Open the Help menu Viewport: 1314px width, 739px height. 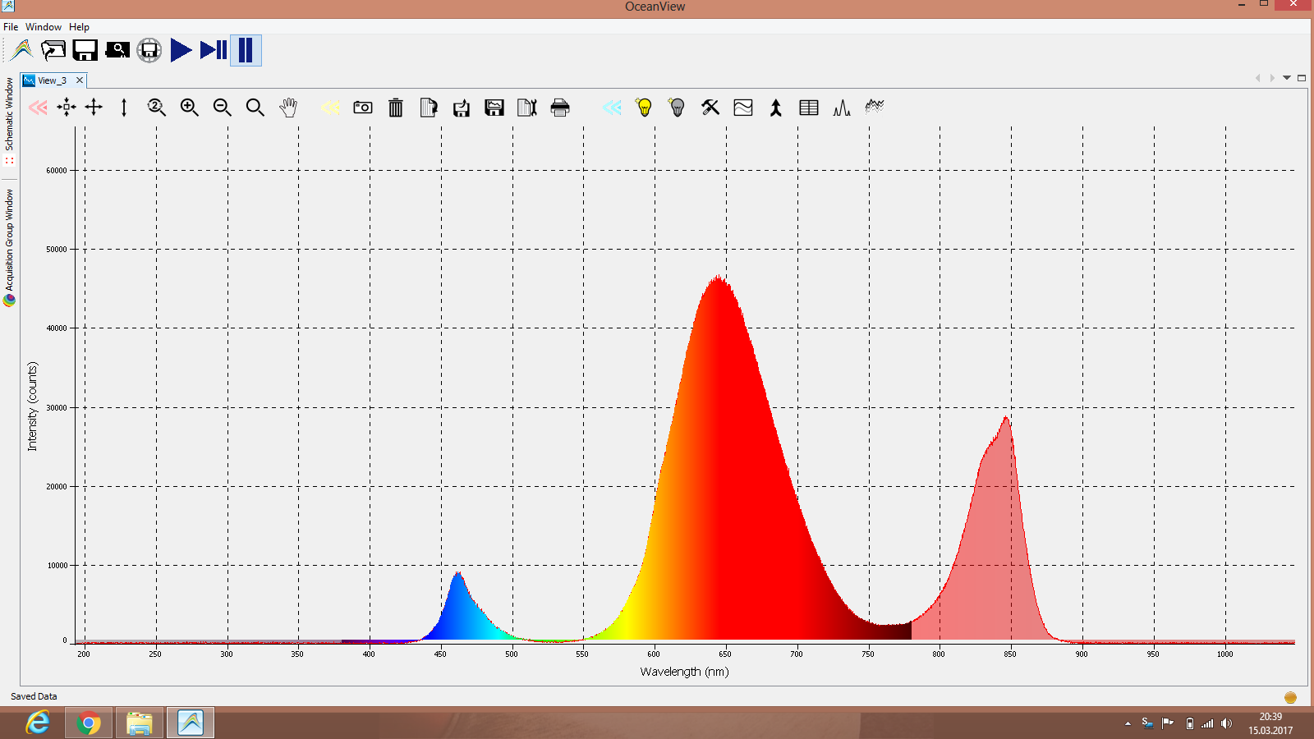(x=79, y=27)
